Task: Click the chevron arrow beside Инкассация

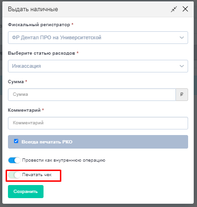Action: coord(182,66)
